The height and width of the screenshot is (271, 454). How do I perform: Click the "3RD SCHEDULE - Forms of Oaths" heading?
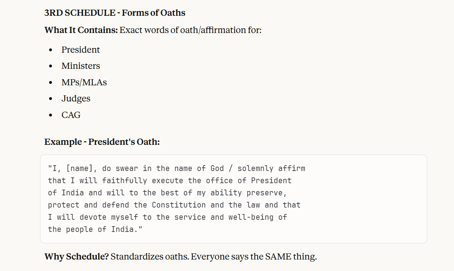tap(115, 13)
